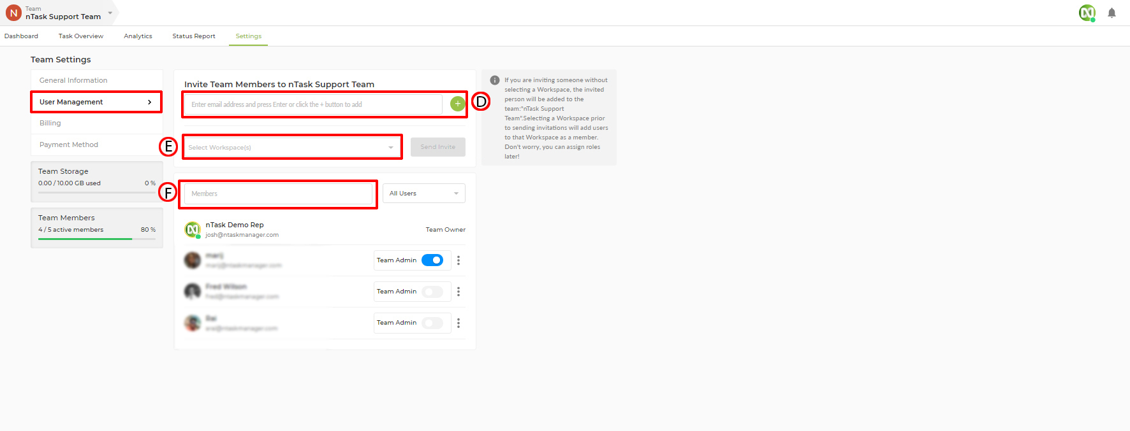Screen dimensions: 1130x431
Task: Go to the Dashboard tab
Action: [21, 36]
